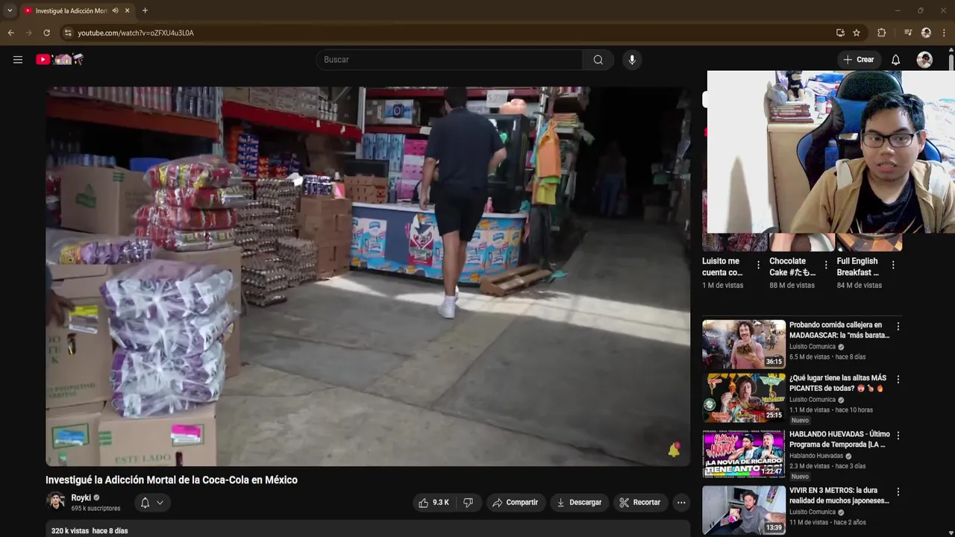Dislike the video with thumbs-down
Image resolution: width=955 pixels, height=537 pixels.
pyautogui.click(x=468, y=503)
